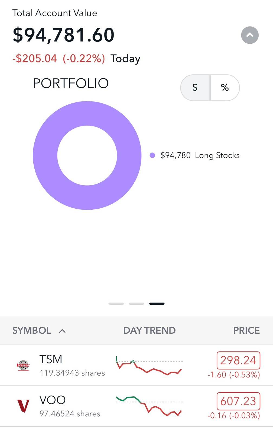Go to first carousel page indicator
This screenshot has height=440, width=273.
click(x=116, y=304)
